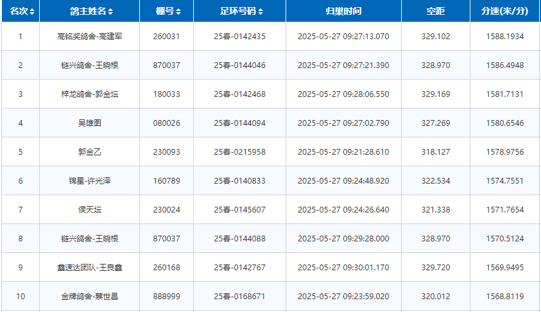Image resolution: width=541 pixels, height=312 pixels.
Task: Click ring number 25春-0142767
Action: pyautogui.click(x=240, y=267)
